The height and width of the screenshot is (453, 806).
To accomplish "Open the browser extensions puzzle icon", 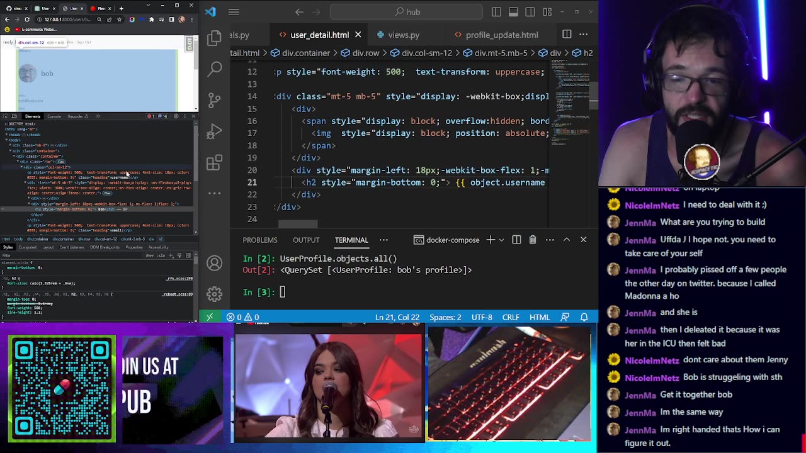I will (151, 20).
